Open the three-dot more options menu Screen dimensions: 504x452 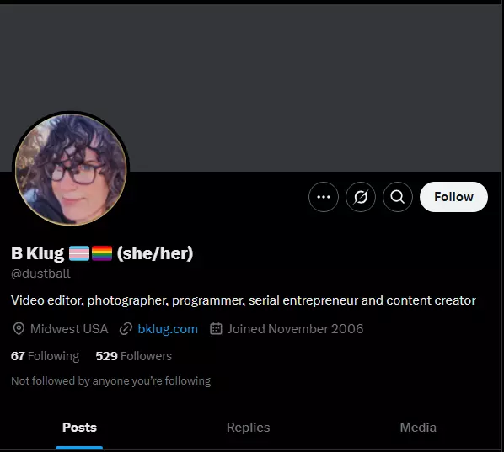(x=324, y=197)
